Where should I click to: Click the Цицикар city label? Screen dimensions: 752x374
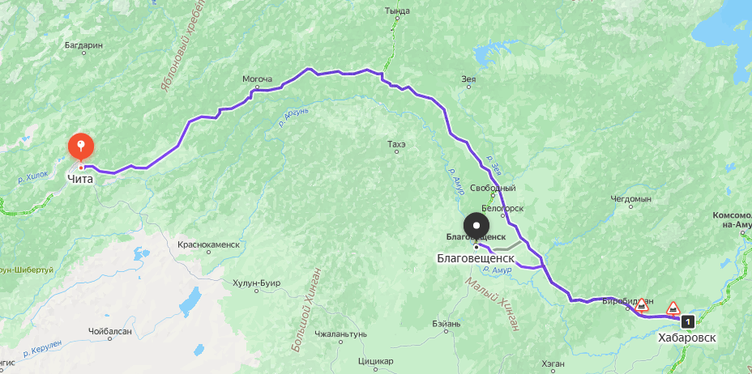click(x=375, y=360)
